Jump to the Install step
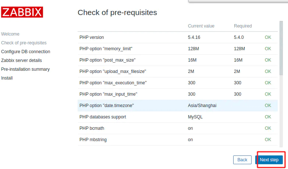Viewport: 288px width, 169px height. [x=7, y=78]
